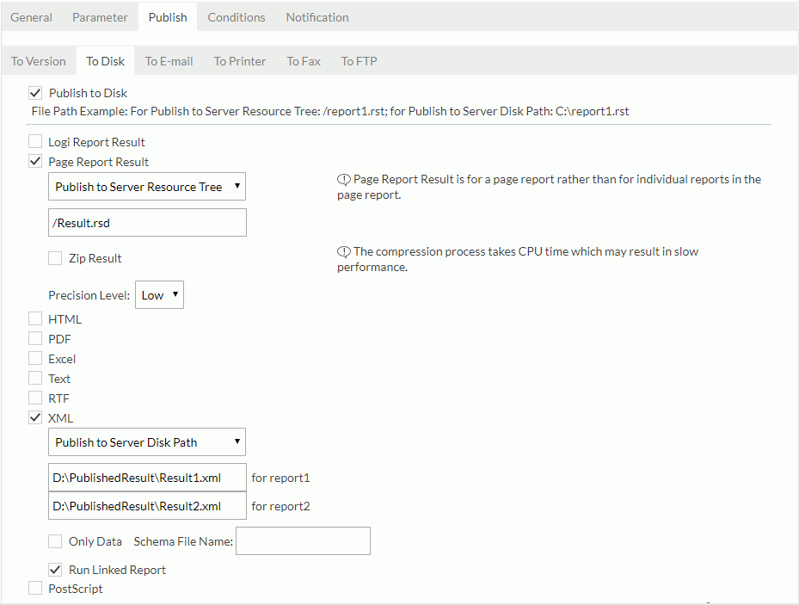Uncheck Run Linked Report
This screenshot has height=605, width=799.
coord(55,570)
